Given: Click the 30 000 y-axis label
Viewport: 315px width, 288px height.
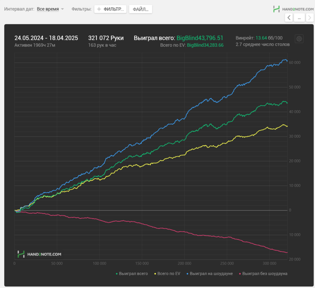Looking at the screenshot, I should [295, 136].
